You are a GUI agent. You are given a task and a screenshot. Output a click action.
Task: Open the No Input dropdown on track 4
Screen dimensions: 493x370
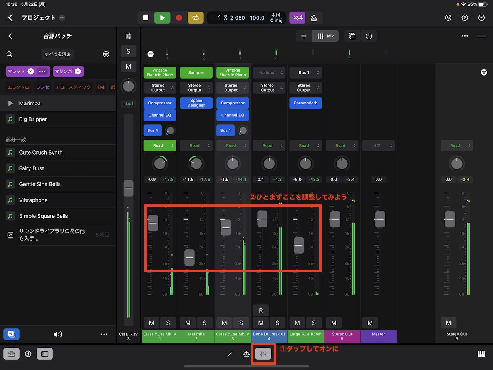[269, 72]
